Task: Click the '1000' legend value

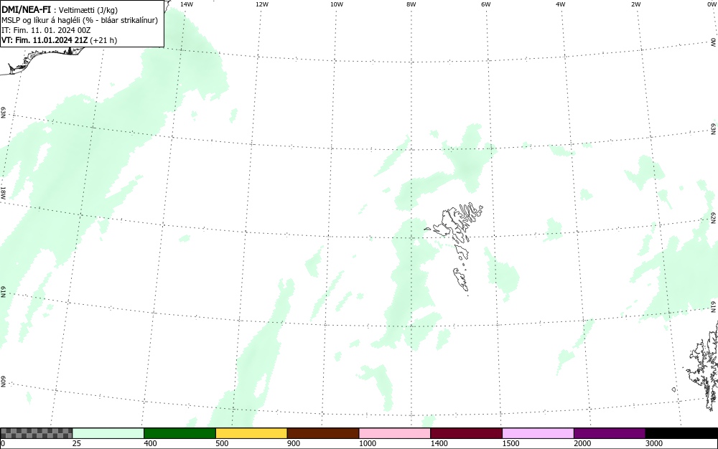Action: point(368,443)
